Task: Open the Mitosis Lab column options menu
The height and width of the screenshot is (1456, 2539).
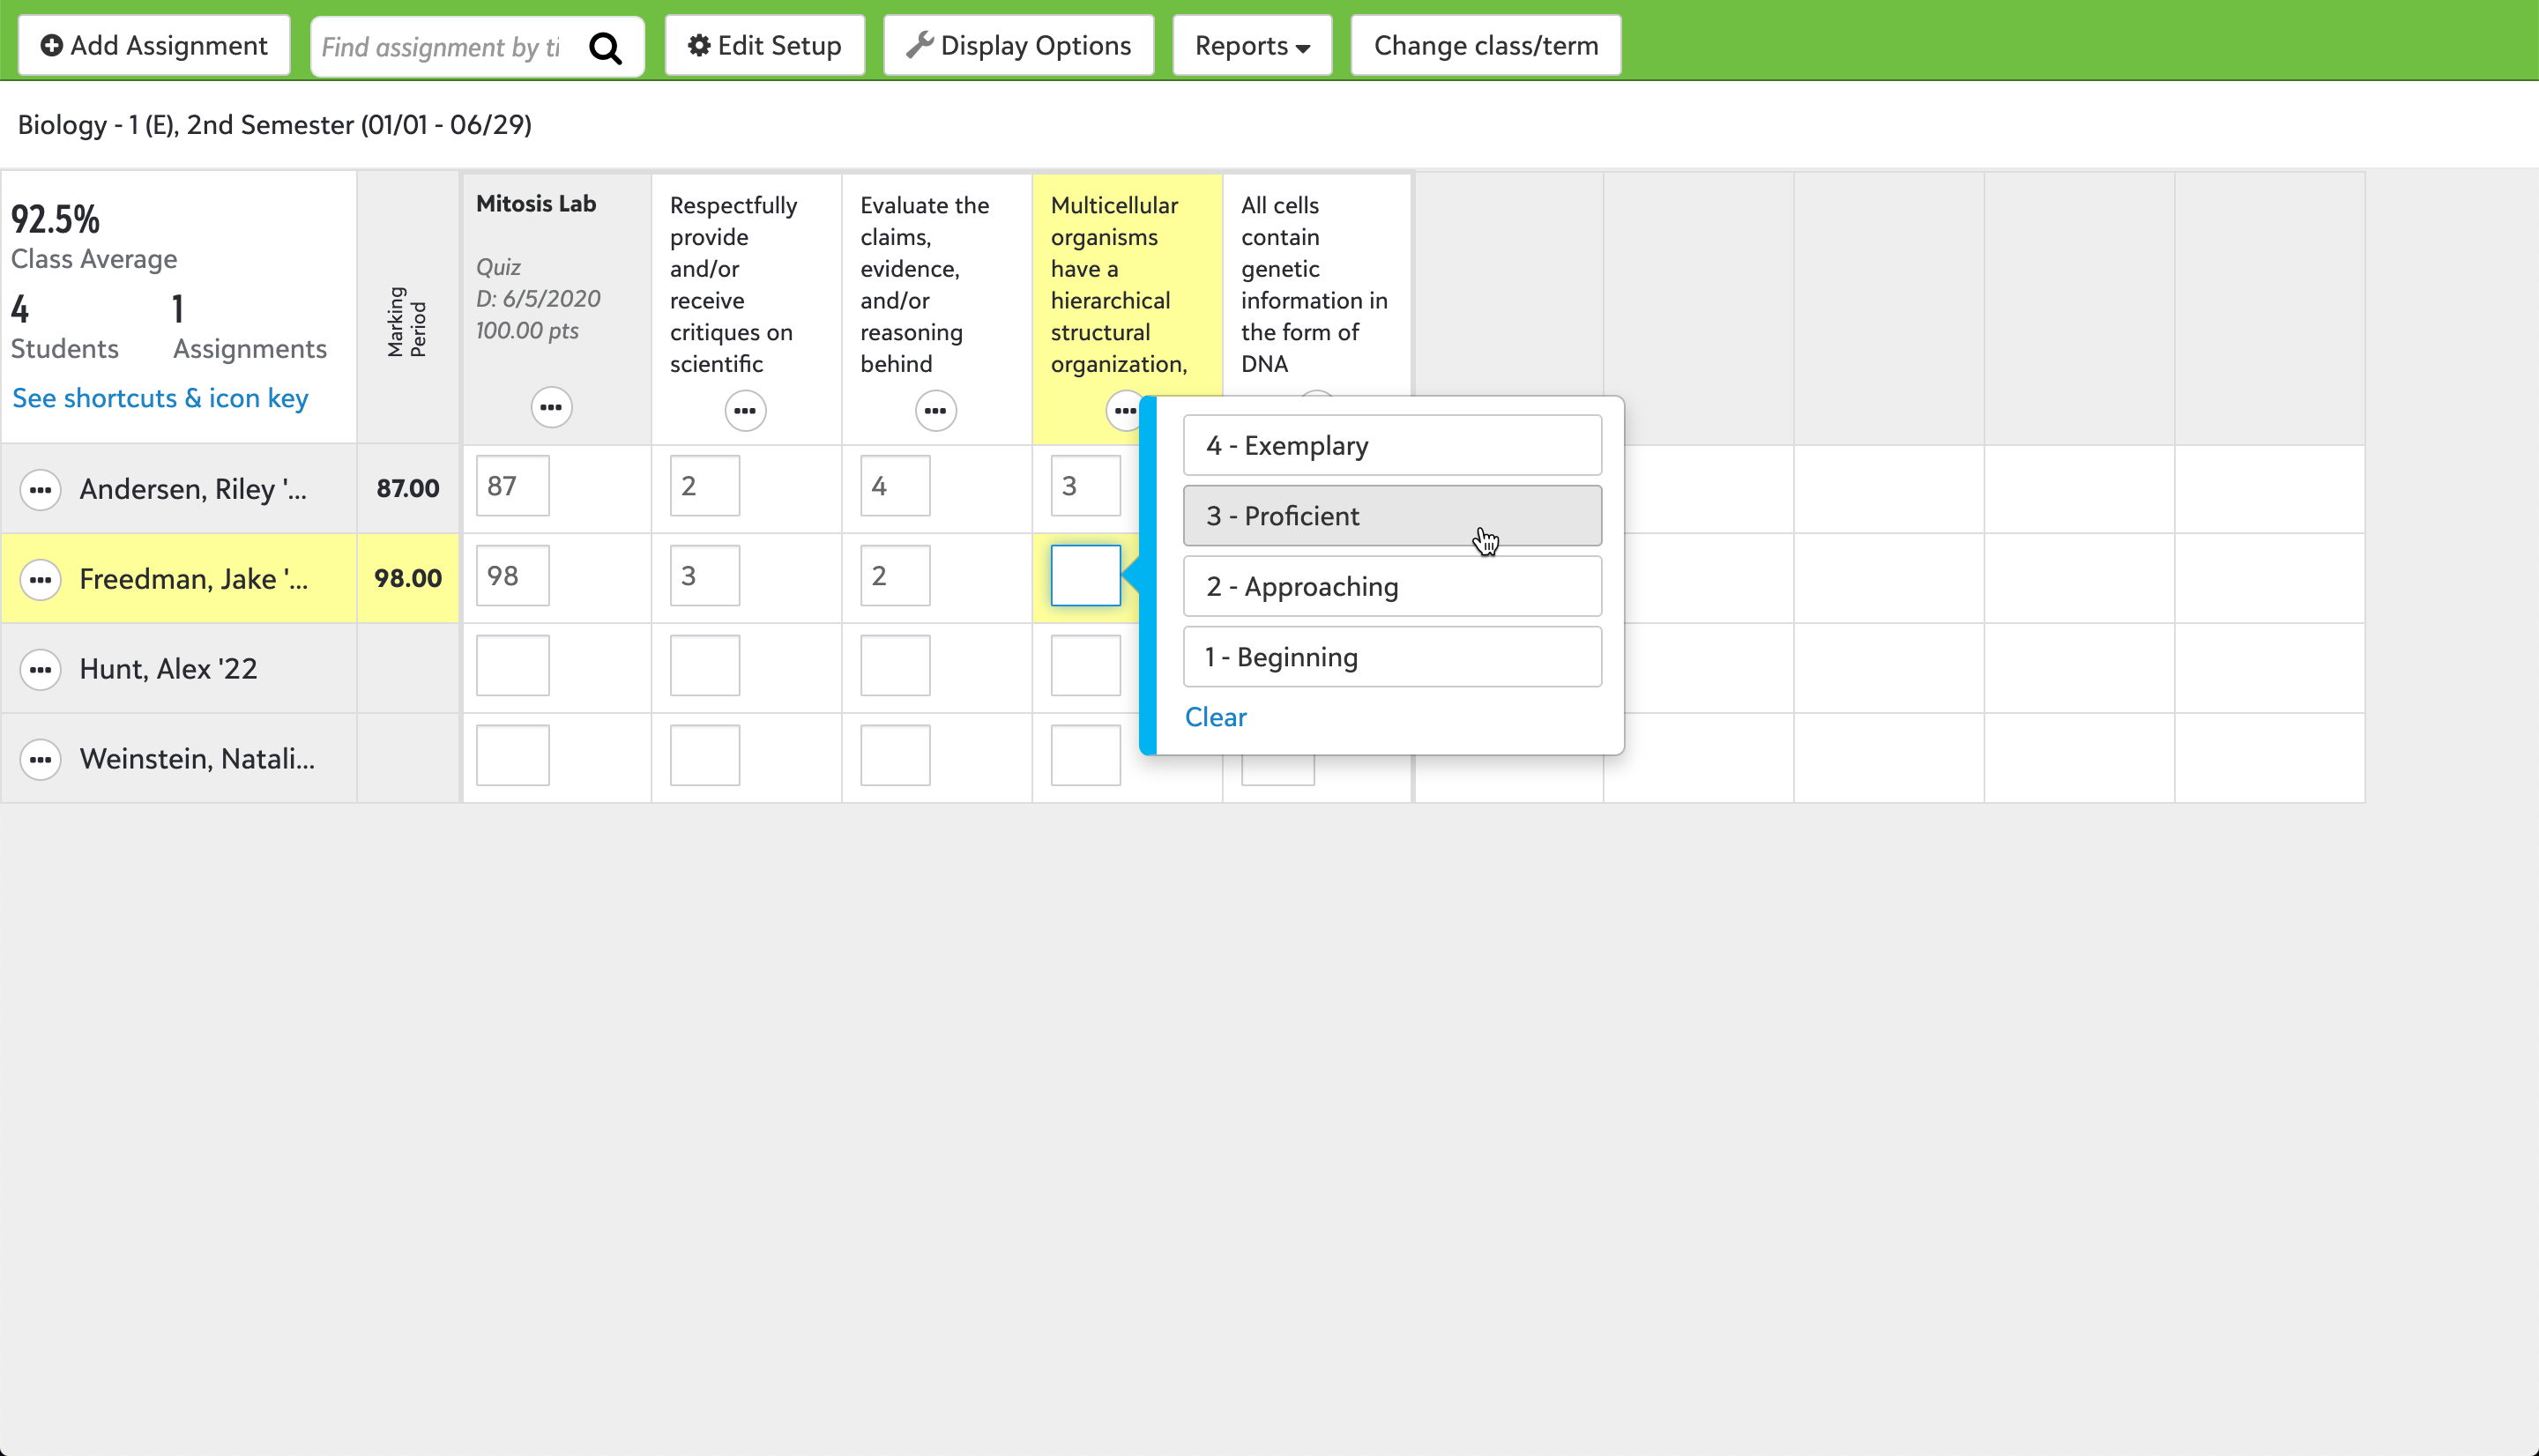Action: (x=551, y=407)
